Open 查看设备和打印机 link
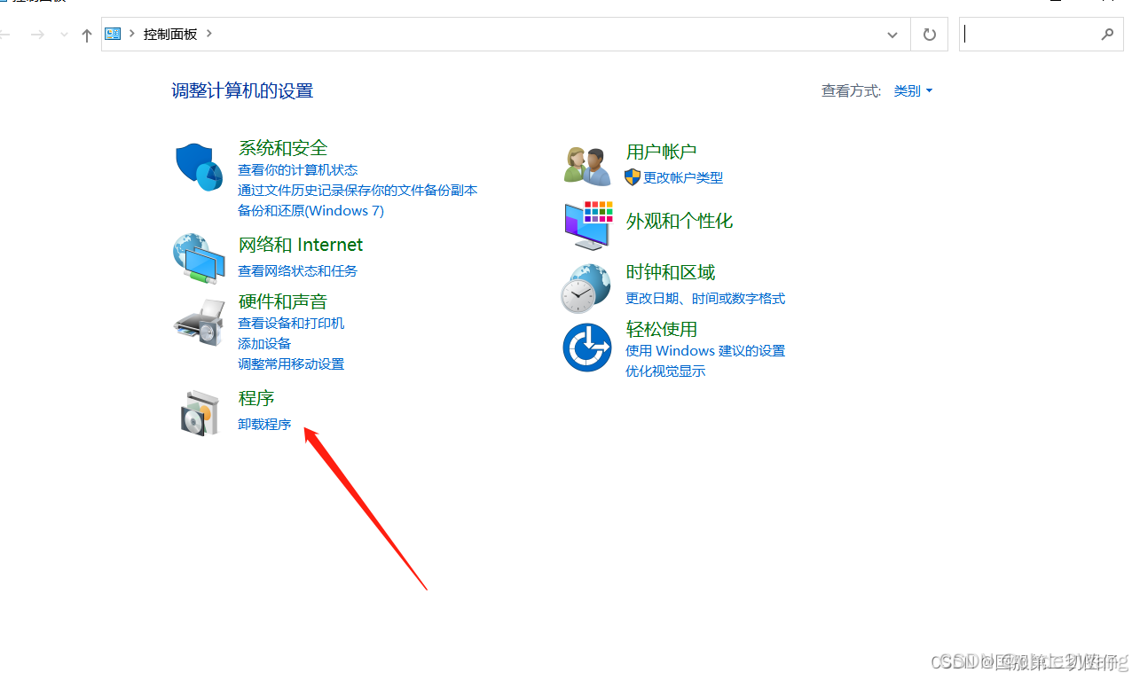The width and height of the screenshot is (1132, 680). pyautogui.click(x=291, y=323)
